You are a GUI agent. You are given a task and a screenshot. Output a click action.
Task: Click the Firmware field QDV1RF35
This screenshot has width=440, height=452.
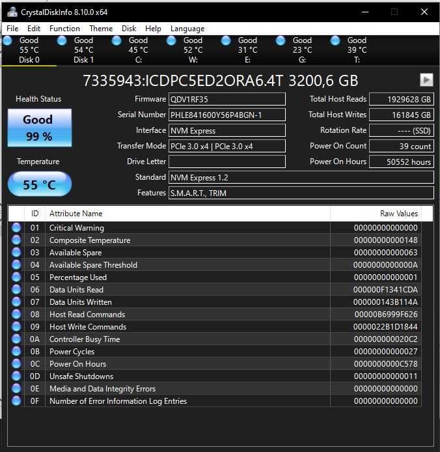(227, 99)
